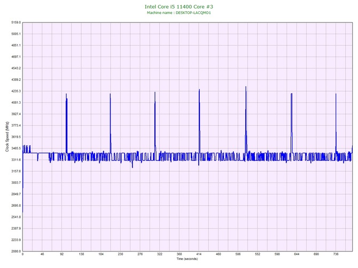Click the 184 seconds x-axis tick label
Screen dimensions: 358x268
pos(101,254)
